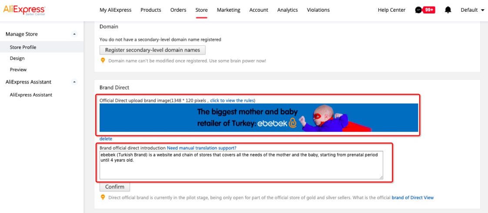Collapse the Manage Store section

click(74, 34)
